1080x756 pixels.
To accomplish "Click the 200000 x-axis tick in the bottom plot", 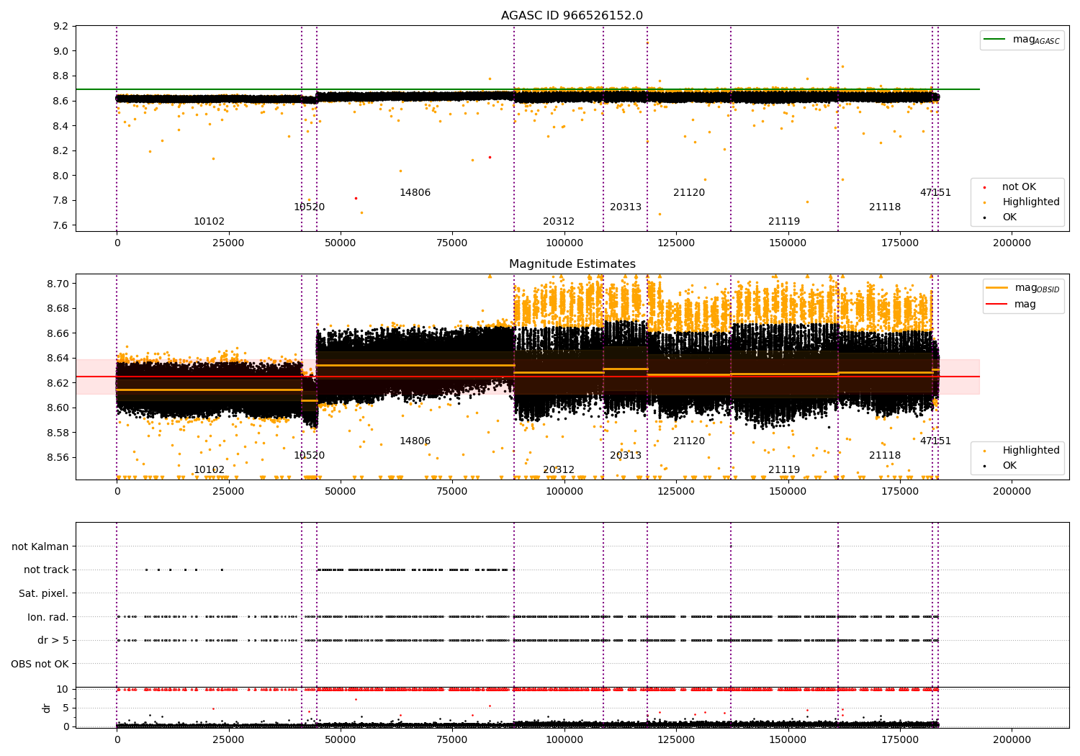I will 1012,739.
